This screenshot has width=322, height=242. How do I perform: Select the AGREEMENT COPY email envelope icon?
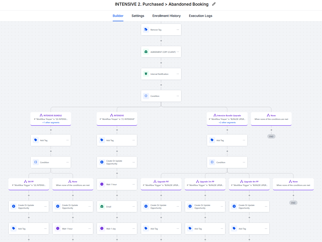pyautogui.click(x=146, y=52)
